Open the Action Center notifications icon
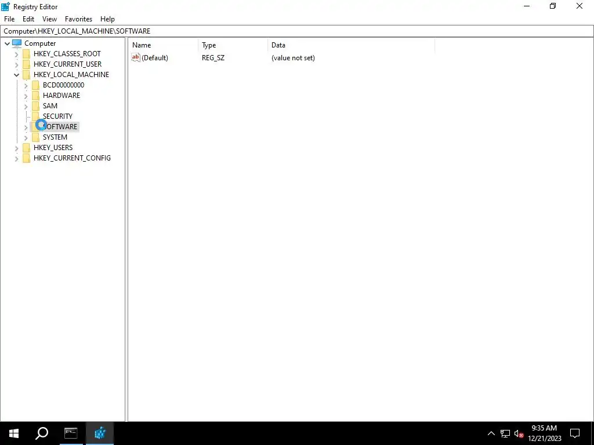The width and height of the screenshot is (594, 445). tap(575, 433)
